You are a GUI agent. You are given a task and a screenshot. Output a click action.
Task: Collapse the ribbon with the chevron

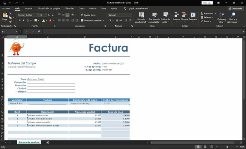(x=244, y=26)
